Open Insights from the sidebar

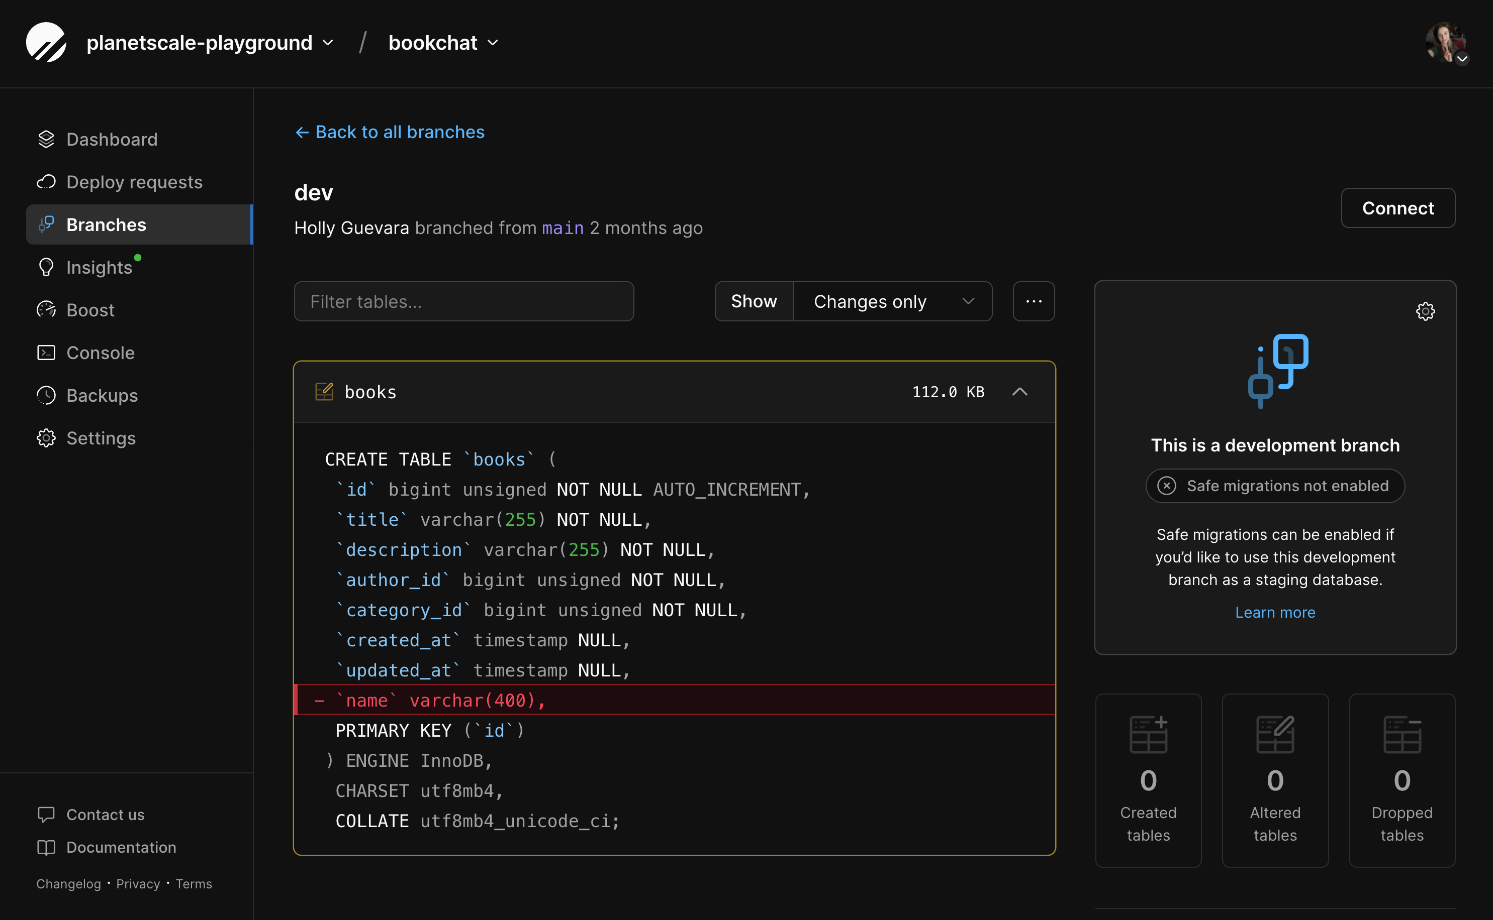(100, 267)
